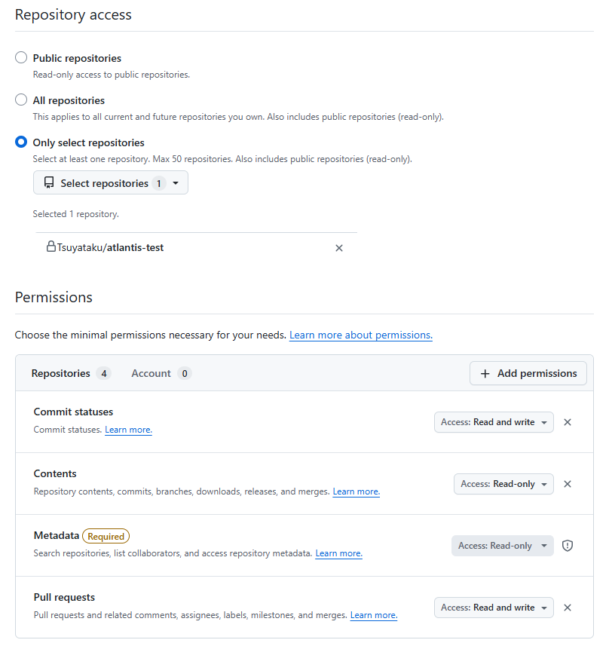Screen dimensions: 612x646
Task: Switch to the Repositories permissions tab
Action: click(x=71, y=373)
